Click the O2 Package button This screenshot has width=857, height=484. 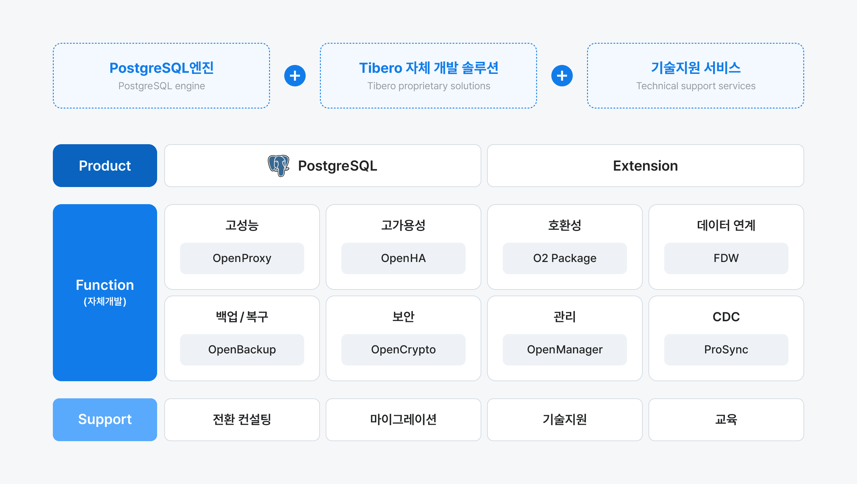[x=565, y=258]
